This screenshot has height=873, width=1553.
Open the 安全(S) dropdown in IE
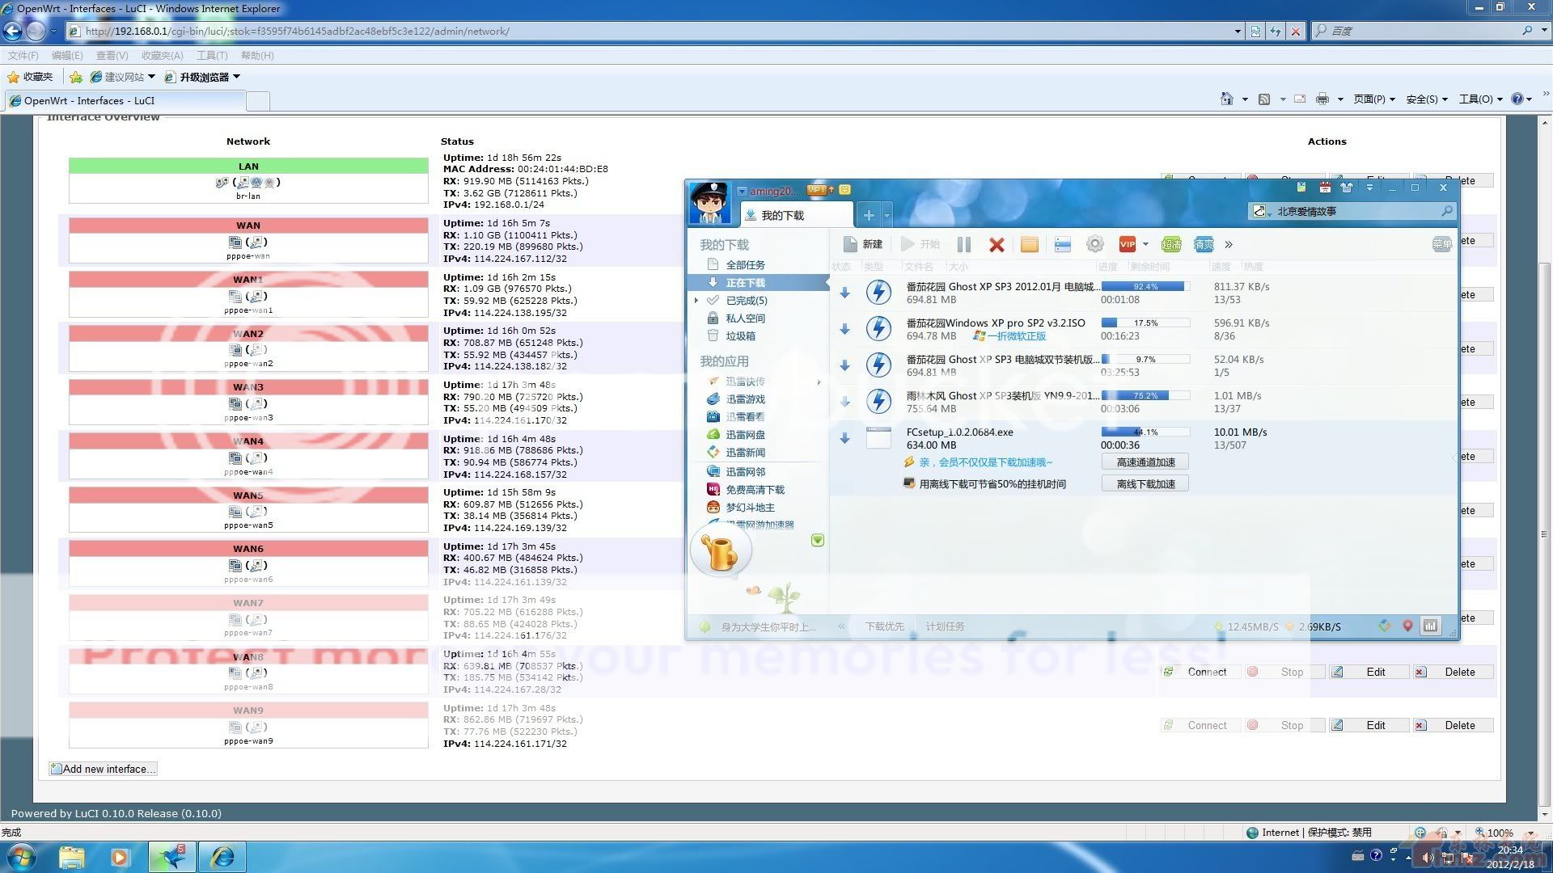1427,99
